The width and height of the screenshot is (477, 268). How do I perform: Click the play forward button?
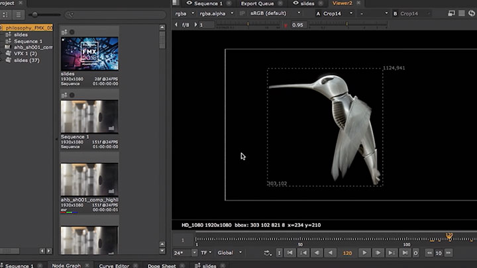pos(364,253)
